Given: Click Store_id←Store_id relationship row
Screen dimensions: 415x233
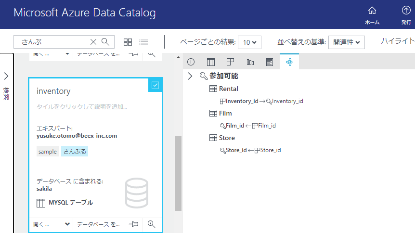Looking at the screenshot, I should [x=250, y=150].
